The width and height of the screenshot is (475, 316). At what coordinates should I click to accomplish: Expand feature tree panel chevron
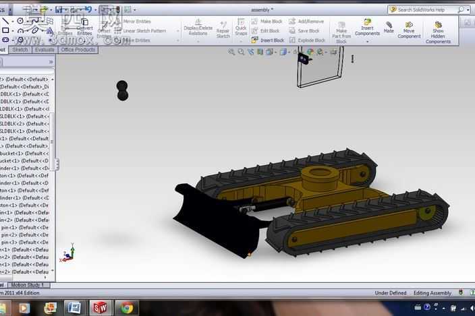[51, 62]
